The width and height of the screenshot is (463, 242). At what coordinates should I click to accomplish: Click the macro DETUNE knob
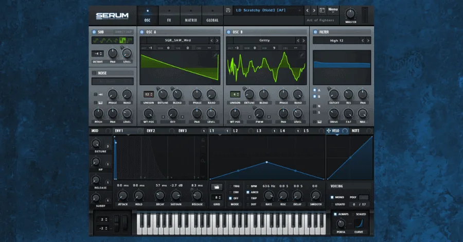click(x=96, y=144)
